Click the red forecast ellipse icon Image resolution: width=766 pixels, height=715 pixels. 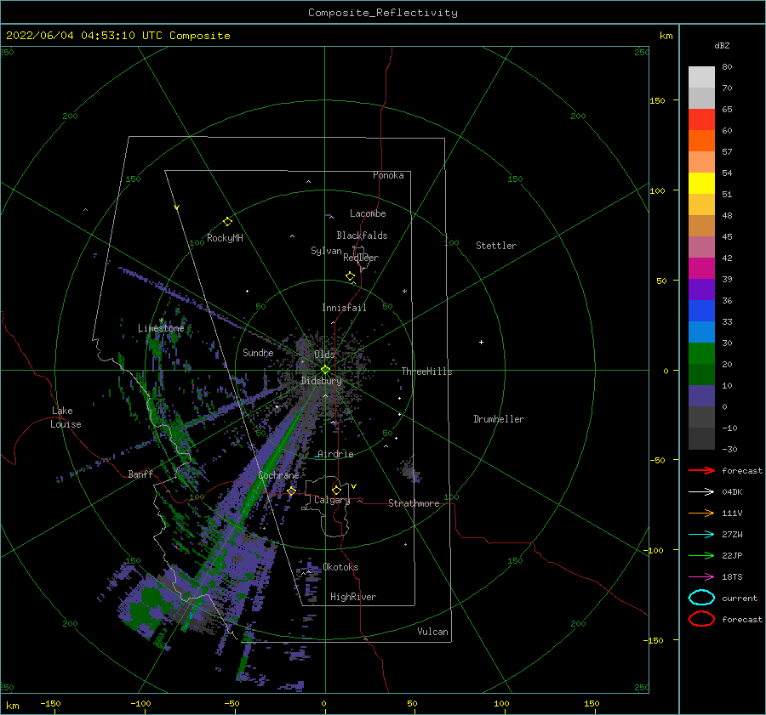(x=701, y=619)
